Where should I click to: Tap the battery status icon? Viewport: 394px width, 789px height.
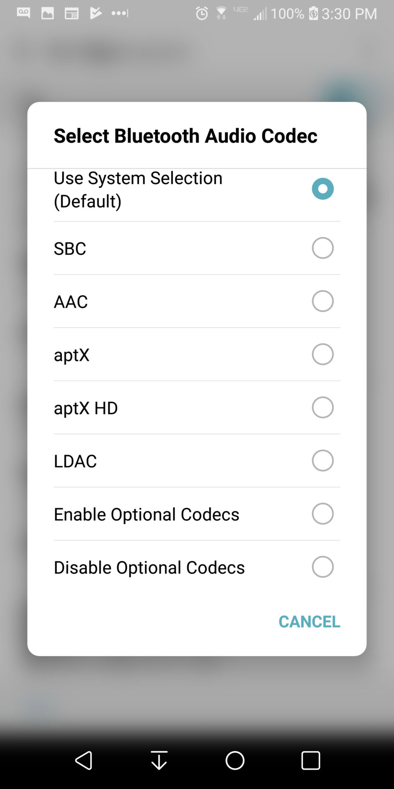314,14
